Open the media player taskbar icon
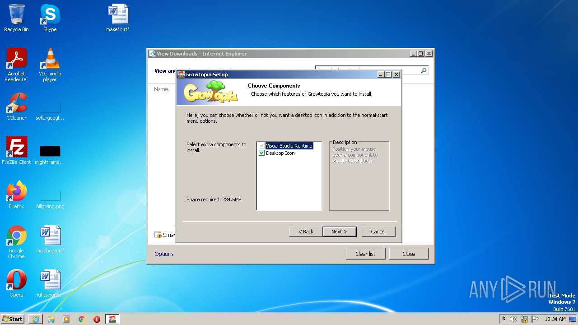This screenshot has height=325, width=578. pyautogui.click(x=66, y=319)
